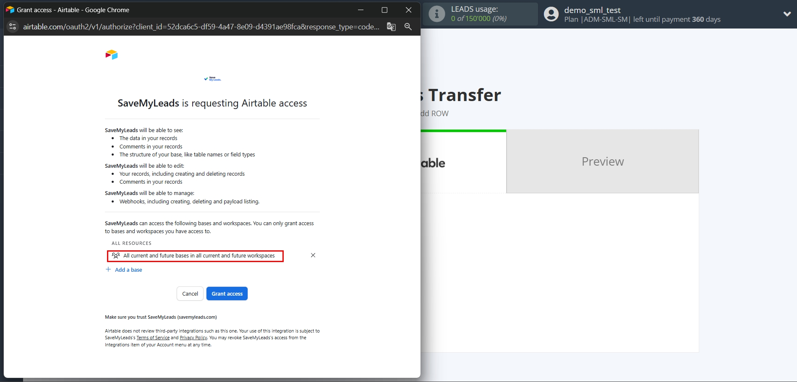
Task: Click the Add a base link
Action: pos(128,270)
